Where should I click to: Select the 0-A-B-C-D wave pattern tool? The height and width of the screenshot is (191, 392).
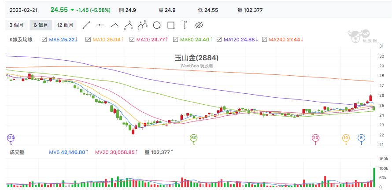coord(143,25)
